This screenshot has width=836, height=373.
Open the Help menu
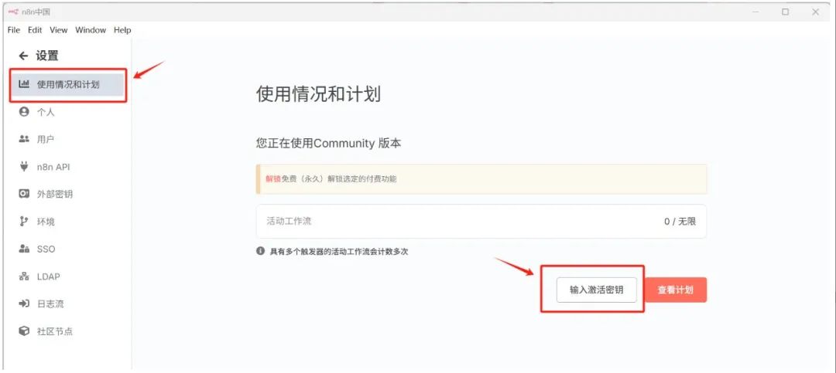point(122,30)
